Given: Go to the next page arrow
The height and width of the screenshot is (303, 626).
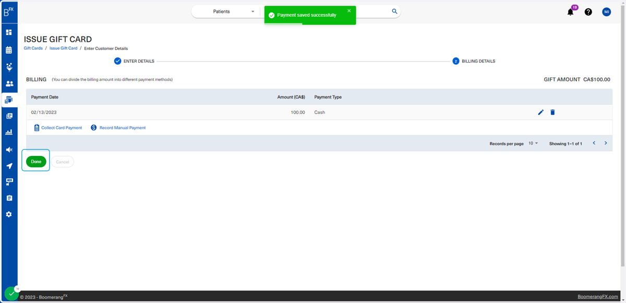Looking at the screenshot, I should pyautogui.click(x=606, y=143).
